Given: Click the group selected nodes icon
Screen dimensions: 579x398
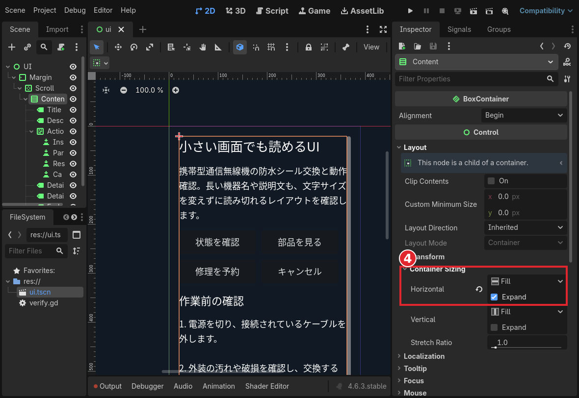Looking at the screenshot, I should click(324, 47).
